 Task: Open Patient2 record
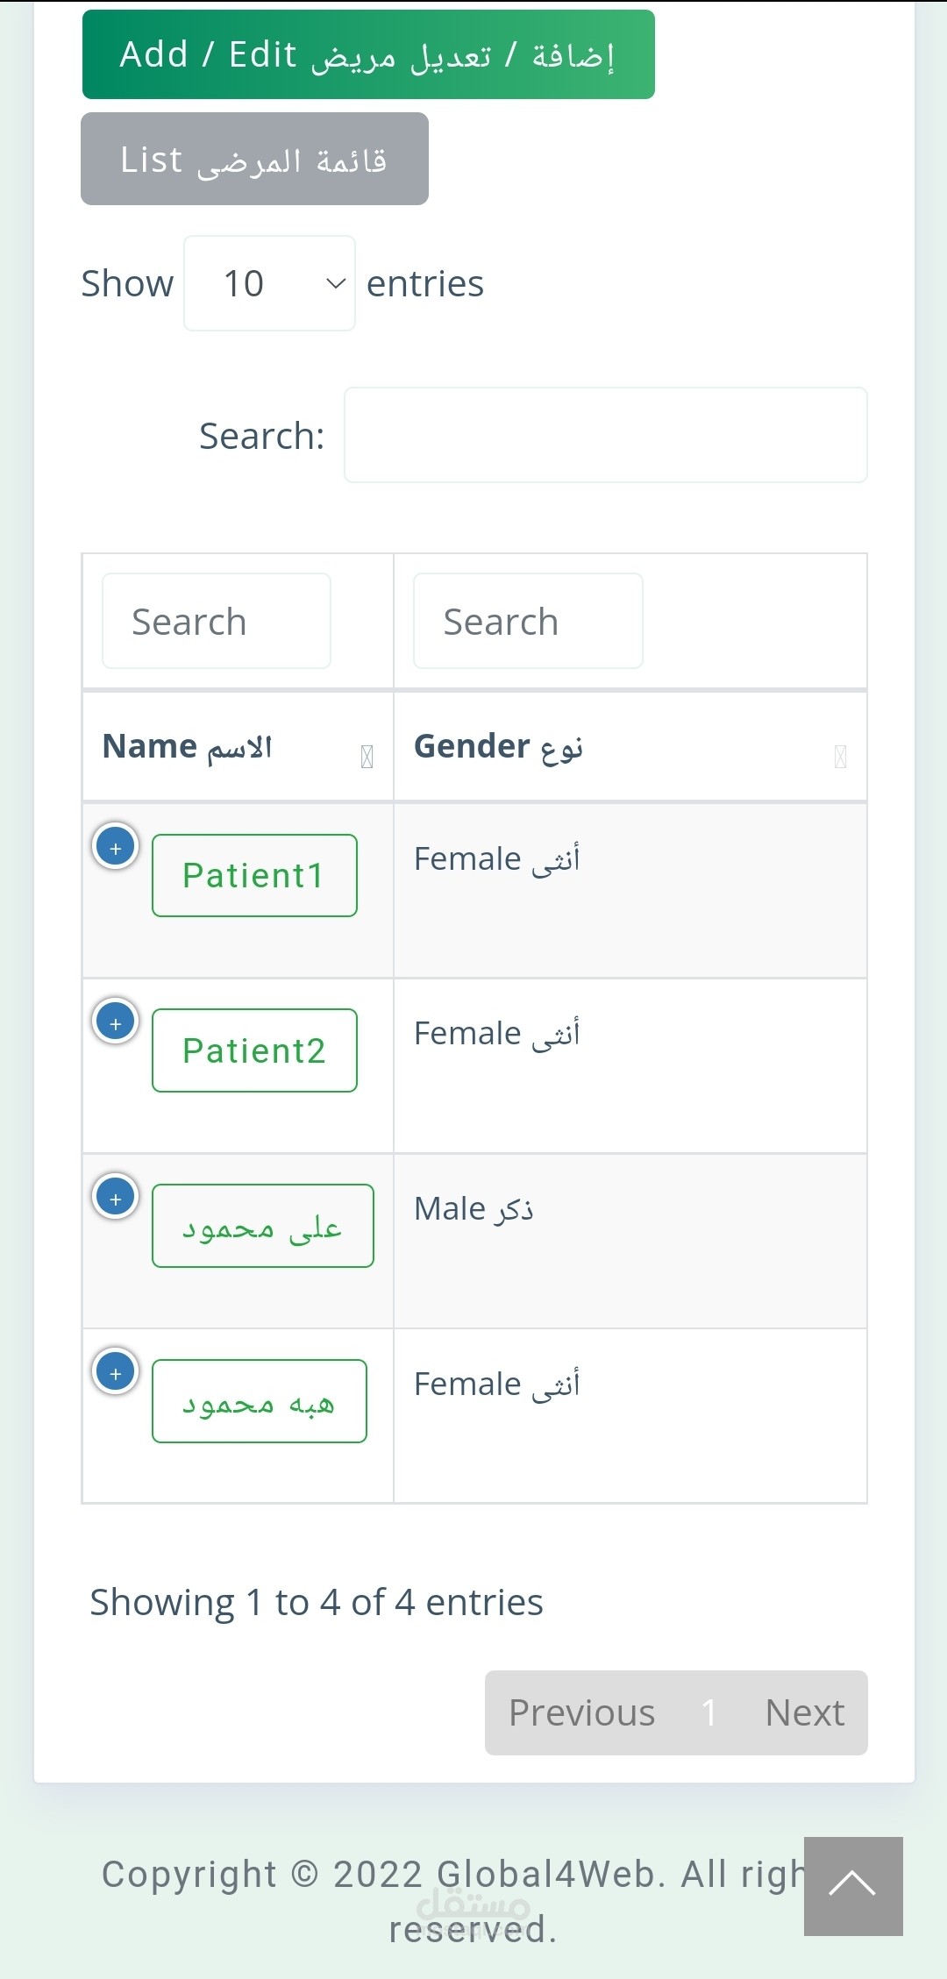(x=254, y=1050)
